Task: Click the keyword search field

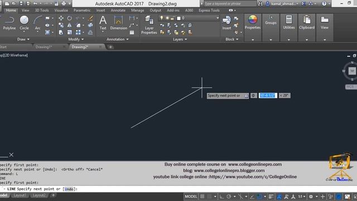Action: [230, 3]
